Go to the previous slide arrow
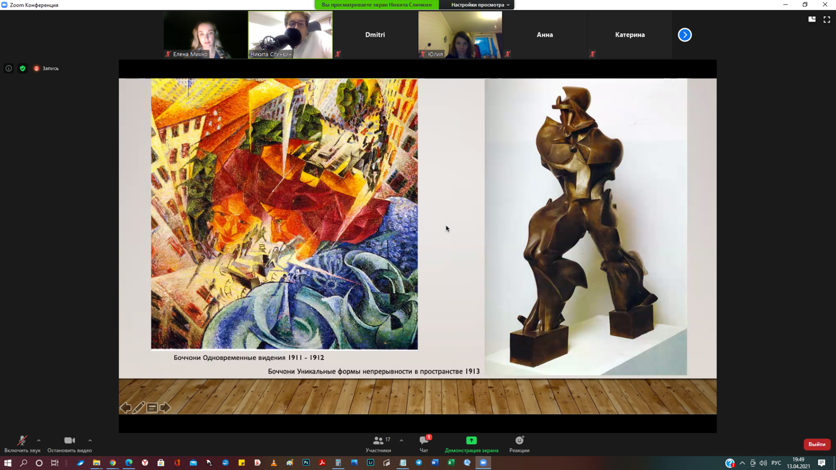 125,408
